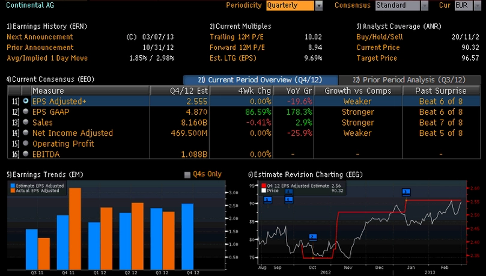Image resolution: width=486 pixels, height=276 pixels.
Task: Click the orange Actual EPS Adjusted legend swatch
Action: [13, 191]
